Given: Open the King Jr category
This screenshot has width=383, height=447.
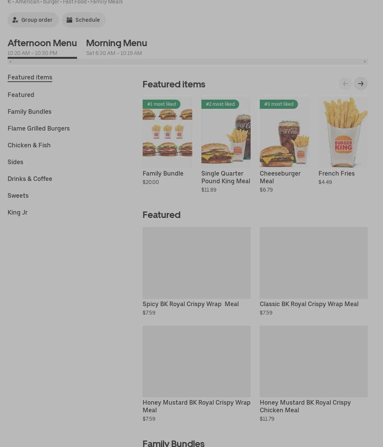Looking at the screenshot, I should (x=18, y=212).
